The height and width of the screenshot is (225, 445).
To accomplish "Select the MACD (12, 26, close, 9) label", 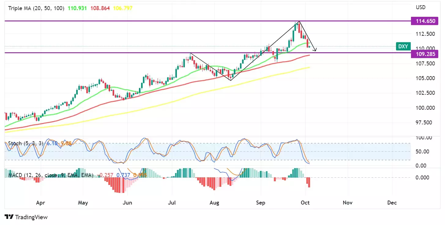I will [51, 175].
